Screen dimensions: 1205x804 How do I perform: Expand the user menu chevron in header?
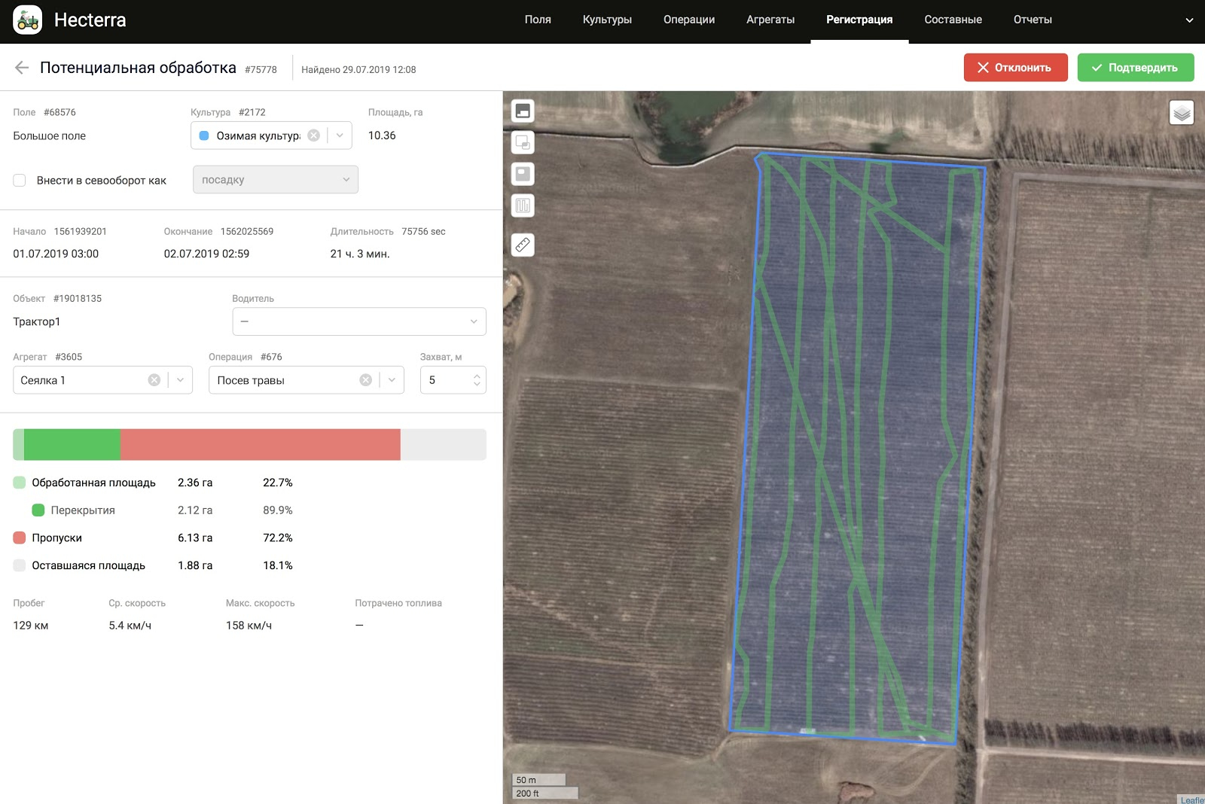click(x=1189, y=20)
